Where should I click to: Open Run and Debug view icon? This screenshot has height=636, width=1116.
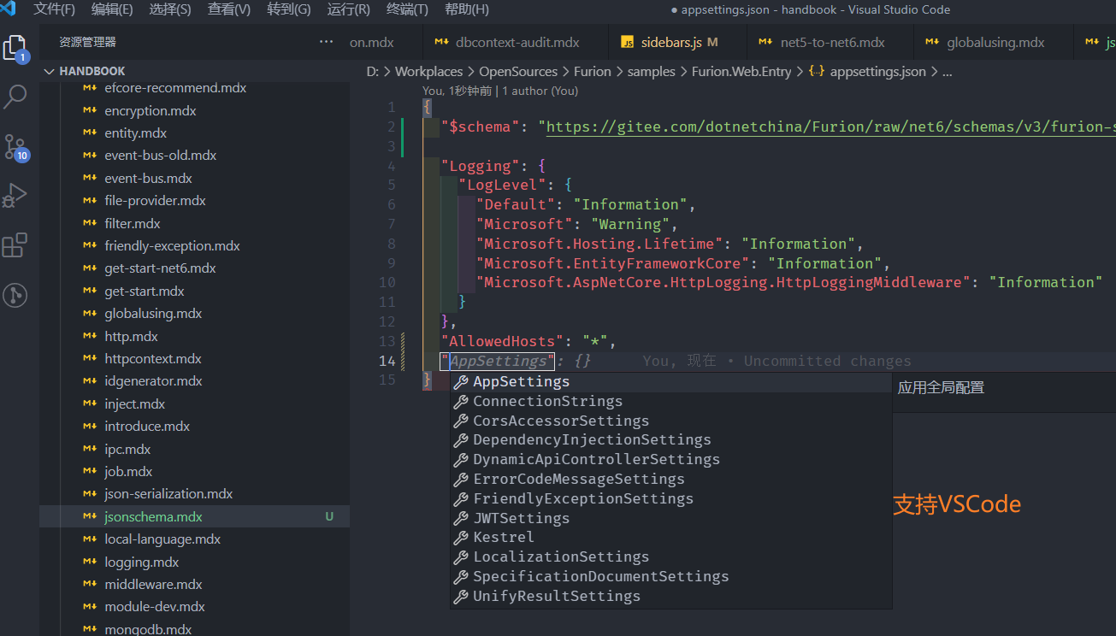pyautogui.click(x=15, y=196)
